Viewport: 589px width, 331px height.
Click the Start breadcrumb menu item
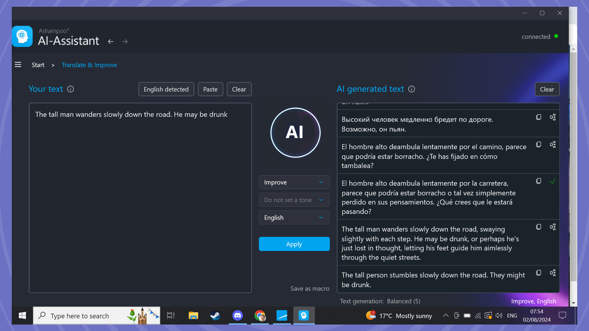(38, 65)
